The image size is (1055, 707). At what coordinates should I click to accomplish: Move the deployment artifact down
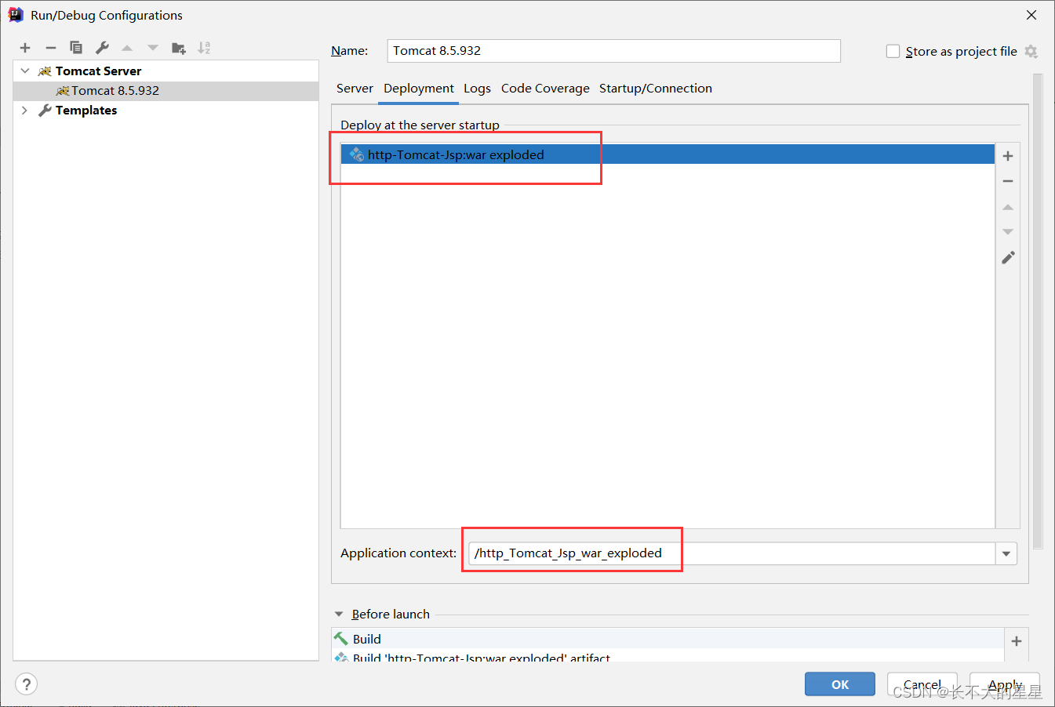[1008, 232]
